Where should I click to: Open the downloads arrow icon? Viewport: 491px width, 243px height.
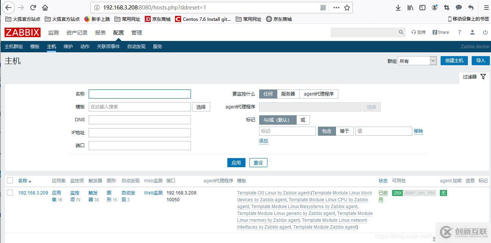[x=398, y=8]
